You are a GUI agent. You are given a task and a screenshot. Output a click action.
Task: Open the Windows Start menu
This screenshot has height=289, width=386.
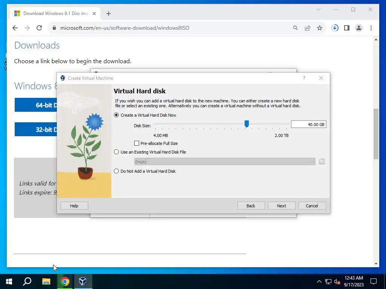[9, 281]
